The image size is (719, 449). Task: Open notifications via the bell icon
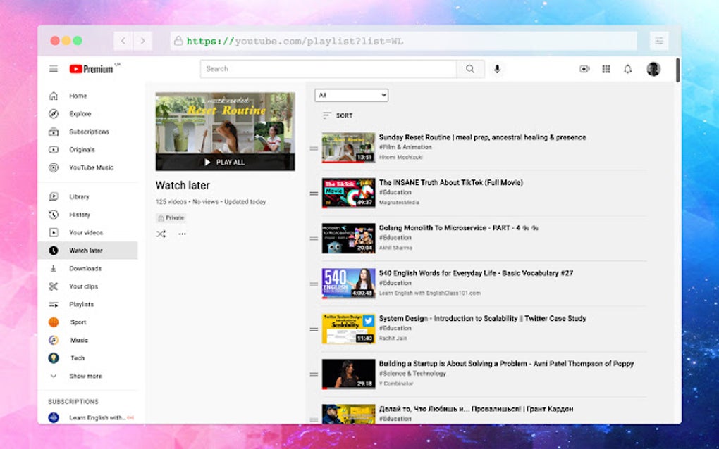(x=627, y=68)
